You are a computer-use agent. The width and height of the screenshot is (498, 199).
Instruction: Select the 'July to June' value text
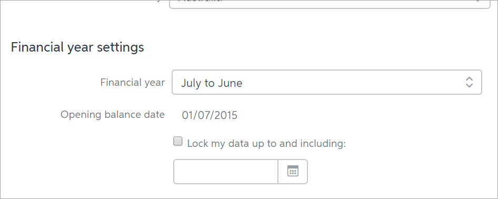click(x=212, y=83)
